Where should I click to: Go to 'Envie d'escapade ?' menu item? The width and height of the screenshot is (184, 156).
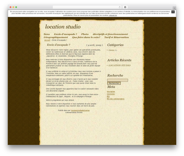(66, 34)
